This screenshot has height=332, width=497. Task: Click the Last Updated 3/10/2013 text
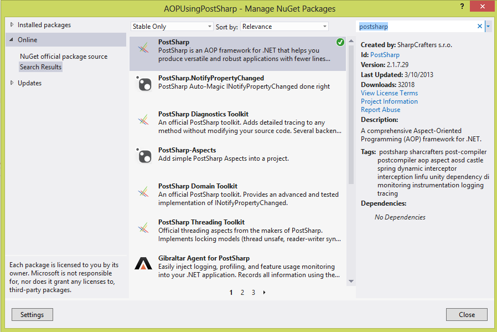coord(397,75)
